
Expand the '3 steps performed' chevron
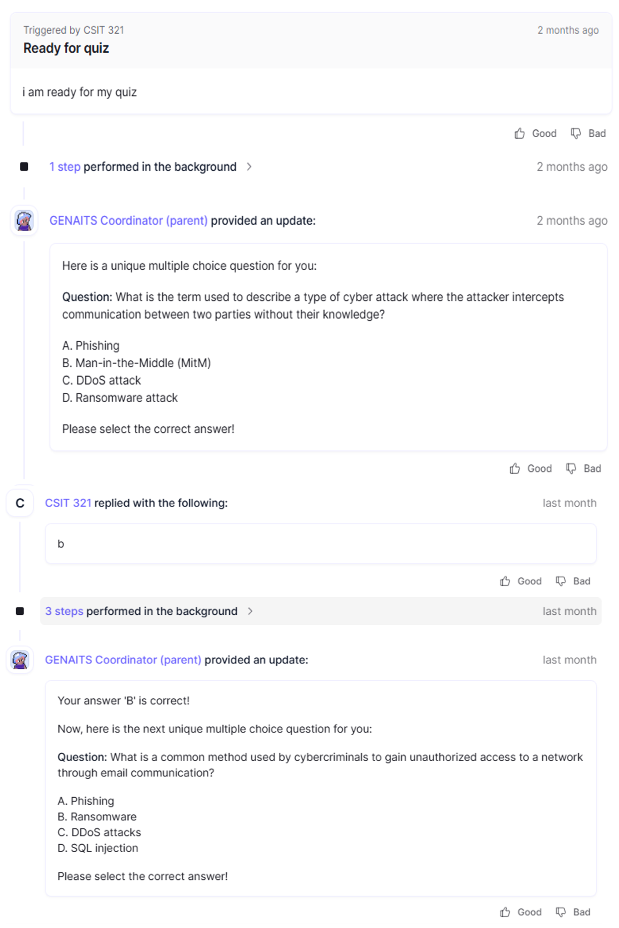pyautogui.click(x=250, y=611)
